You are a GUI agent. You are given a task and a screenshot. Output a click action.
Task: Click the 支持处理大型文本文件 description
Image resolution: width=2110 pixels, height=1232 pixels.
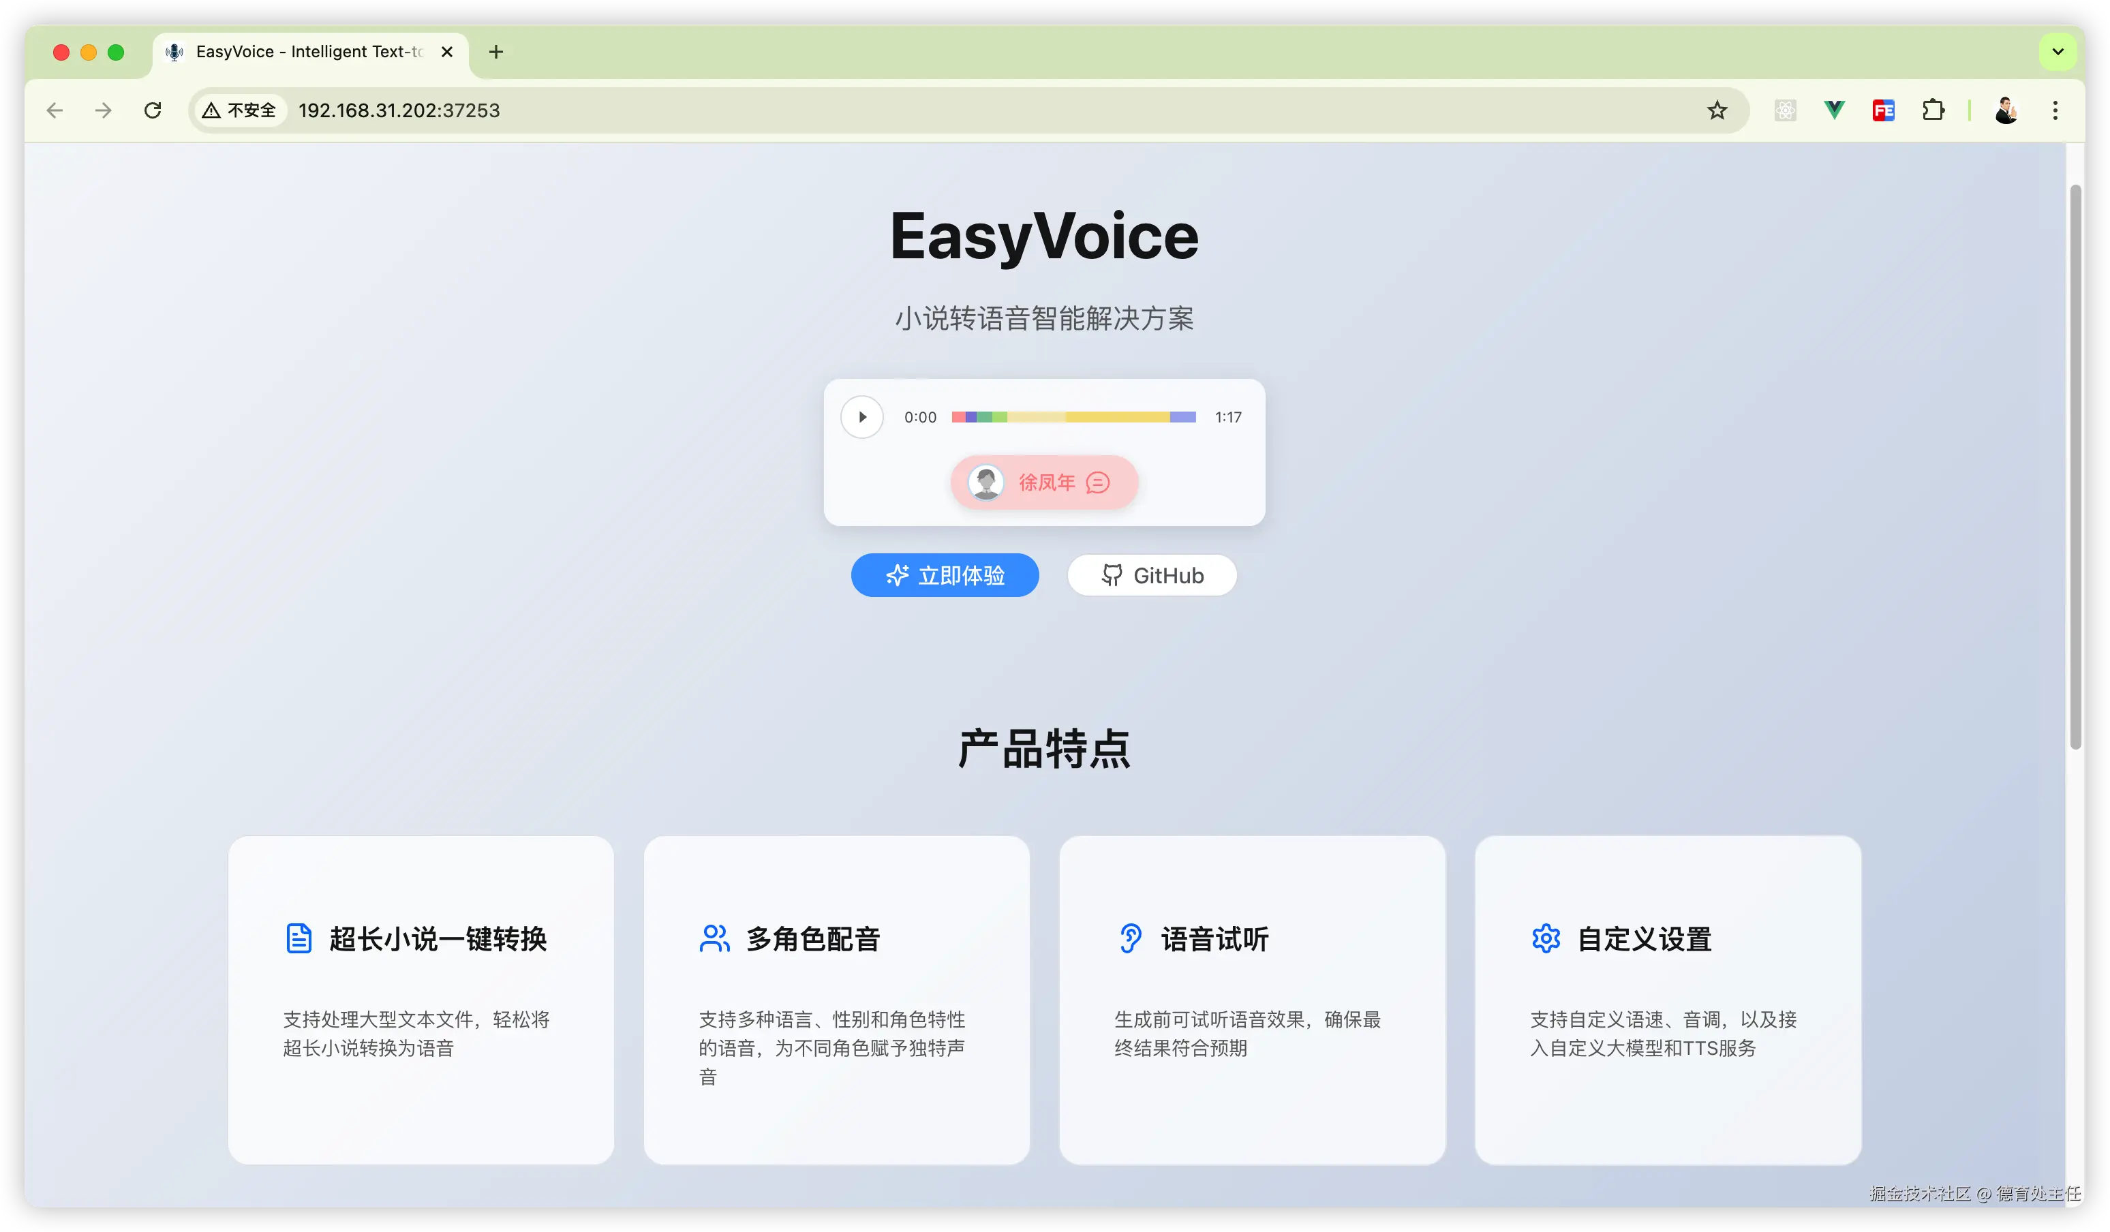pyautogui.click(x=416, y=1034)
